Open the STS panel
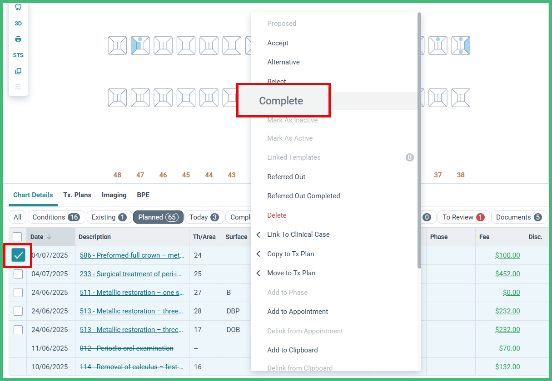The image size is (552, 381). coord(18,55)
